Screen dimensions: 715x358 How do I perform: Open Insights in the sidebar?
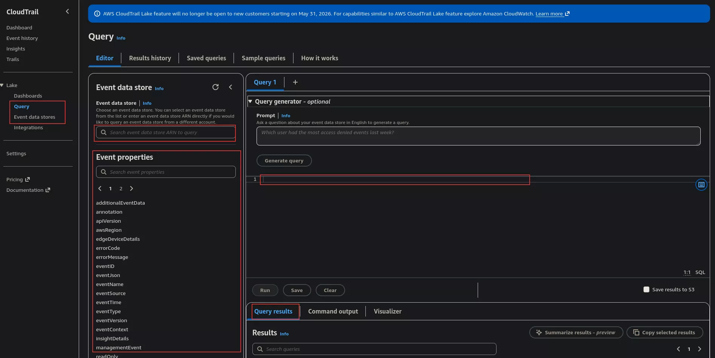pos(16,49)
